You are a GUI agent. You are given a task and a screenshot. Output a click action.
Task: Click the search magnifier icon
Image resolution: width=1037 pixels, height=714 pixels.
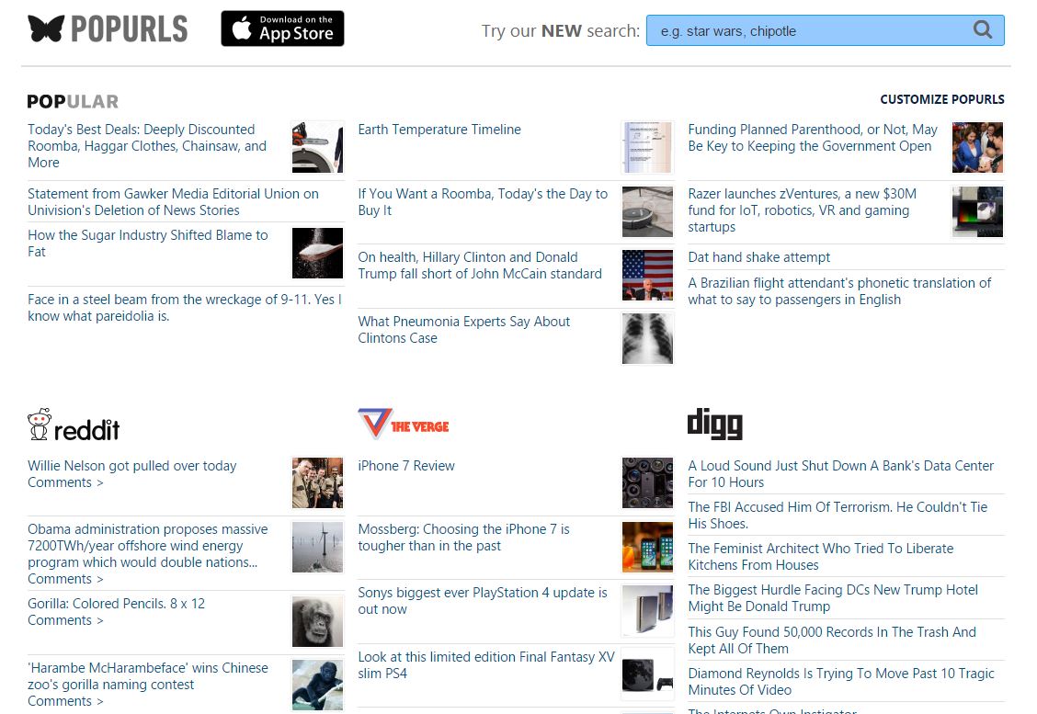tap(983, 29)
